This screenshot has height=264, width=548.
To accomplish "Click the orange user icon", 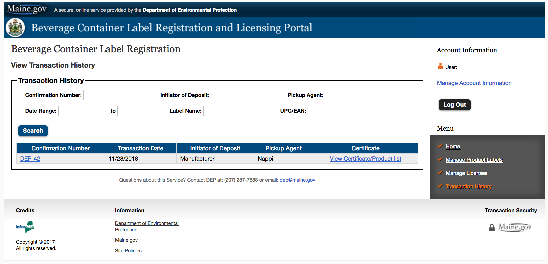I will click(x=440, y=66).
